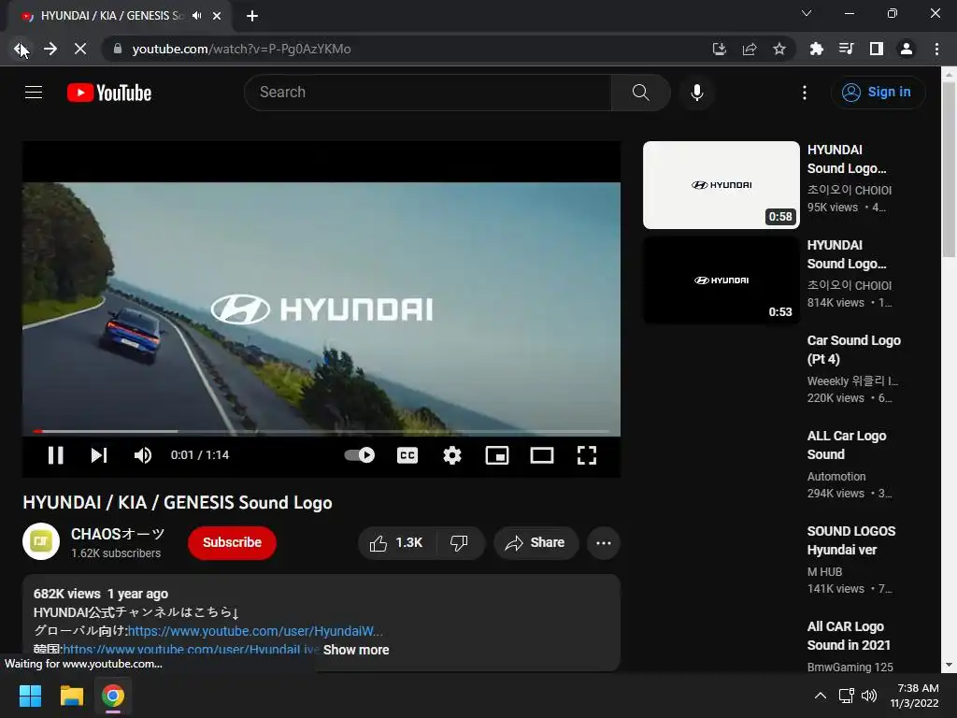957x718 pixels.
Task: Go forward in browser history
Action: [50, 49]
